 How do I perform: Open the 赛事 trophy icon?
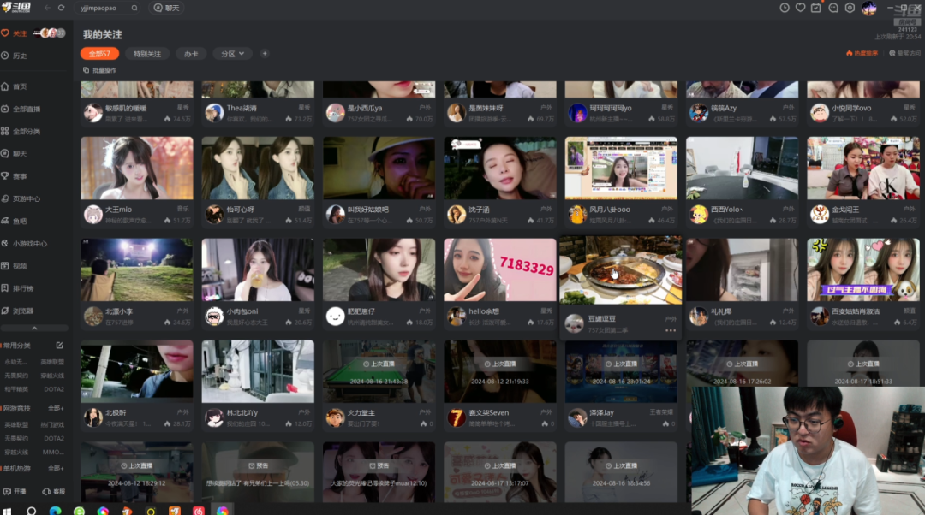[x=5, y=176]
